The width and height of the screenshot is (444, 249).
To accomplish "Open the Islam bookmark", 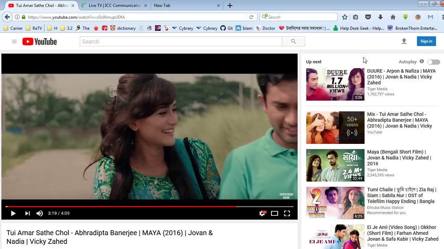I will (x=244, y=28).
